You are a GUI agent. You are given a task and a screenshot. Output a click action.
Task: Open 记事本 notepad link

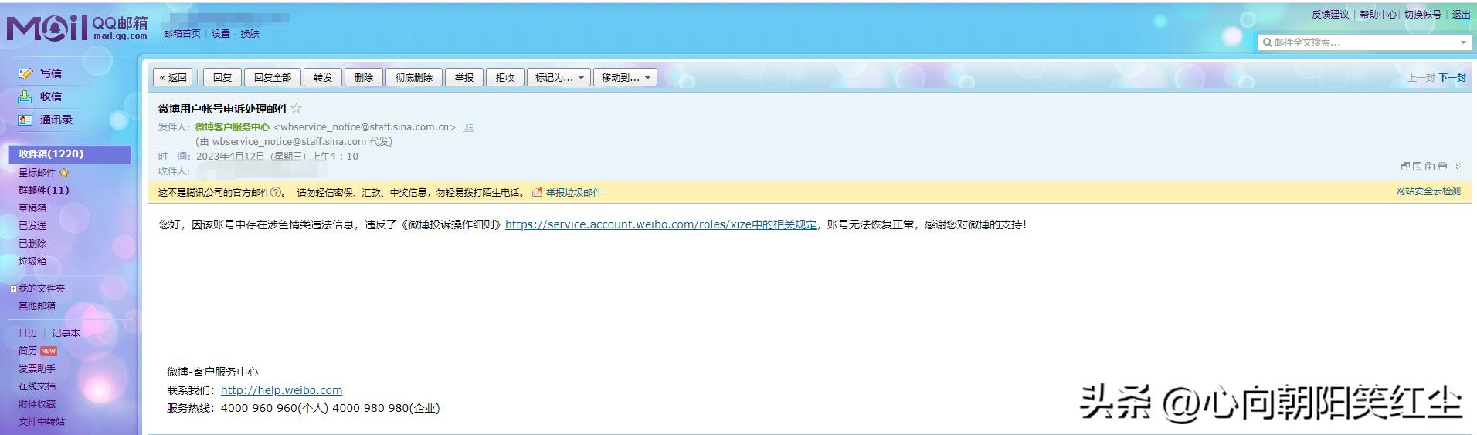pos(66,333)
